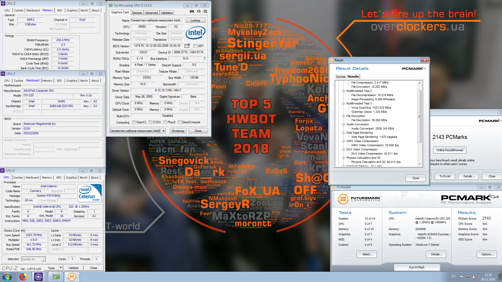Click the muted volume tray icon
The image size is (502, 282).
tap(474, 277)
